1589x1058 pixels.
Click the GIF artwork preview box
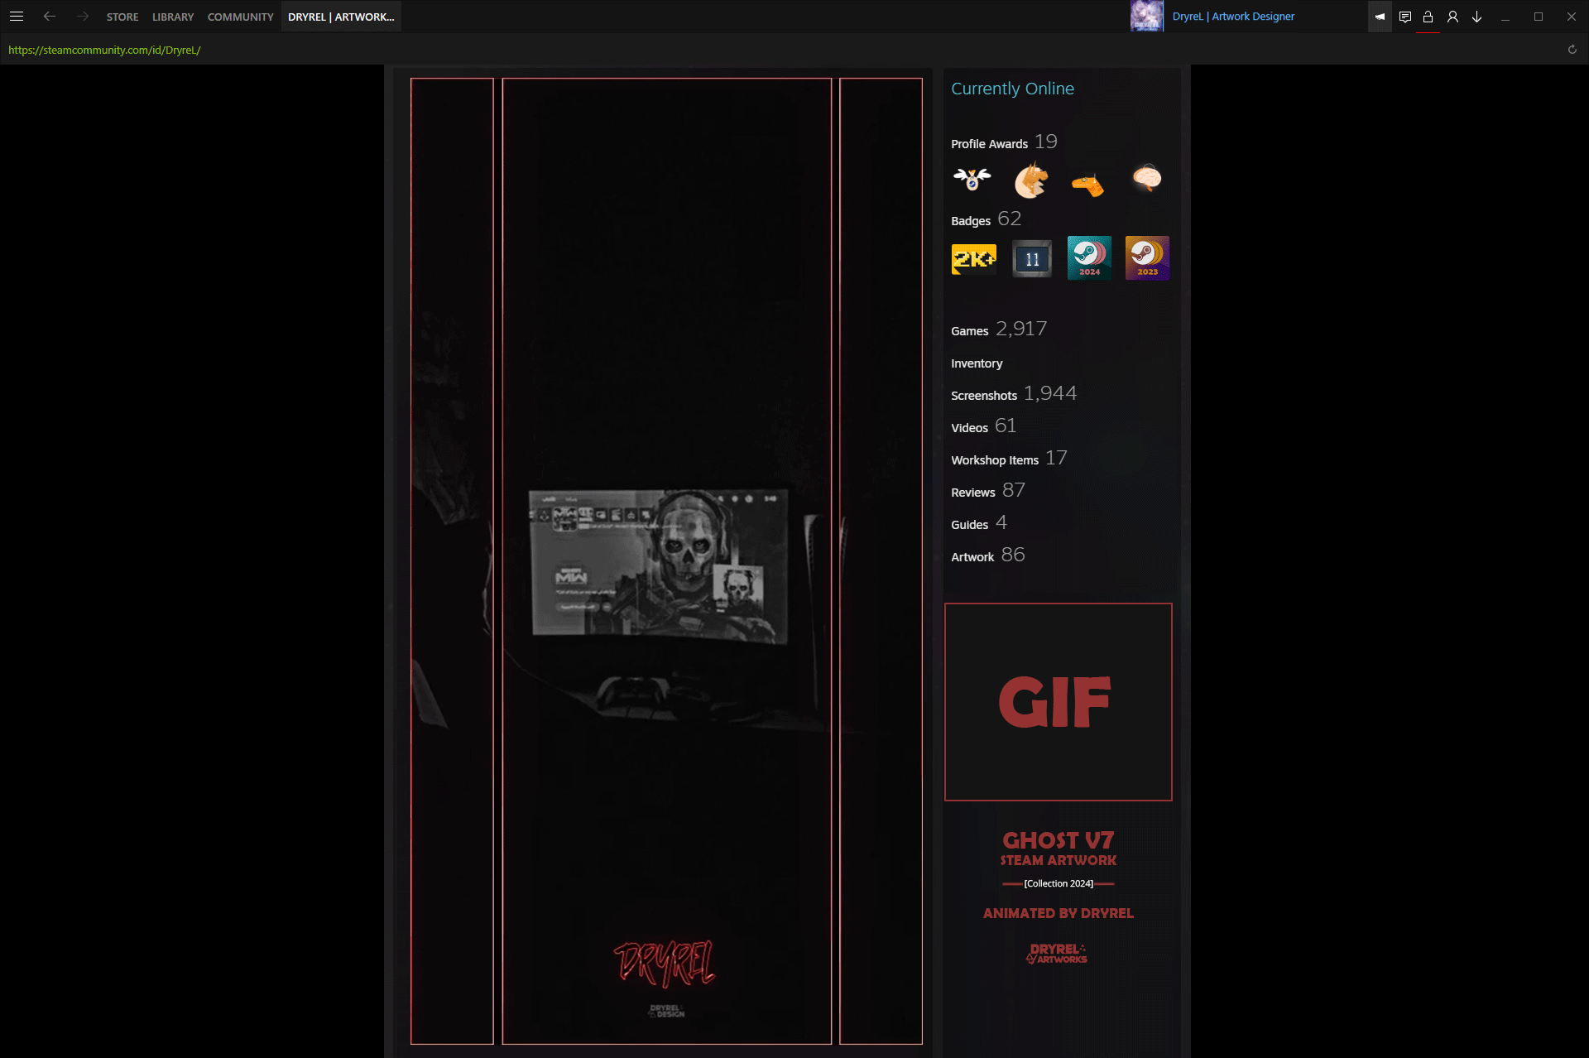1059,702
